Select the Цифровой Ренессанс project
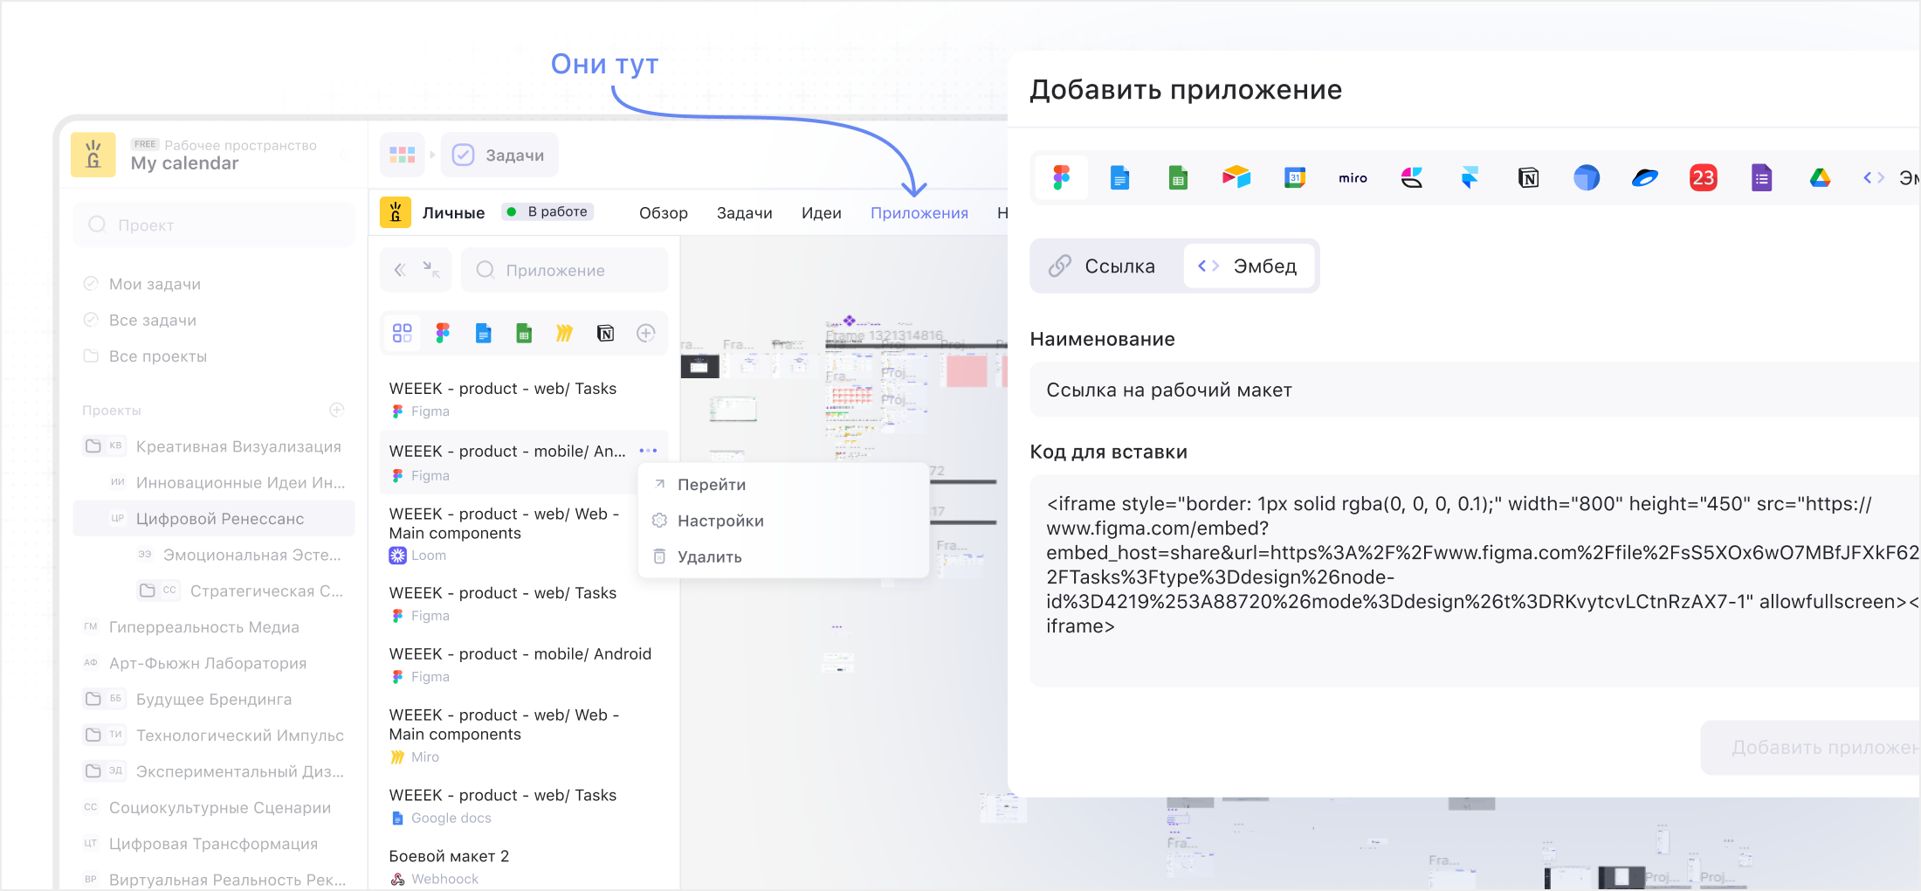 click(x=214, y=518)
